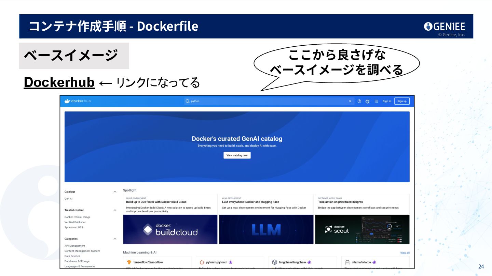Filter by Sponsored OSS
This screenshot has height=276, width=492.
[74, 227]
